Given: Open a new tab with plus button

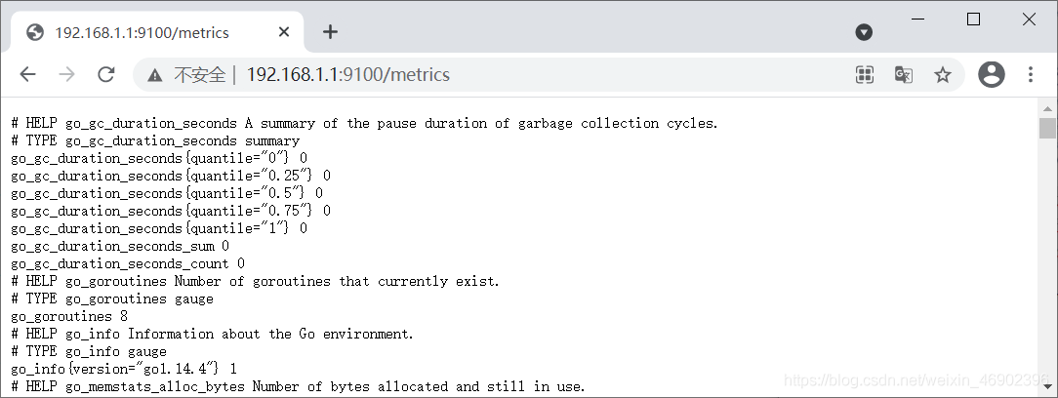Looking at the screenshot, I should (330, 32).
